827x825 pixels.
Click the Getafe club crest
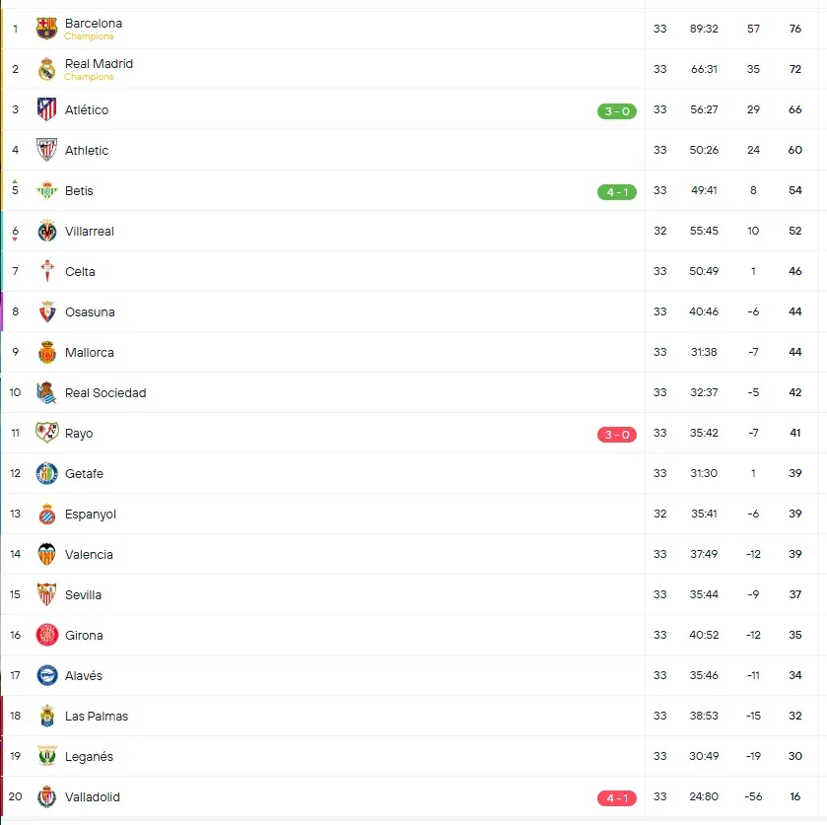pos(46,473)
